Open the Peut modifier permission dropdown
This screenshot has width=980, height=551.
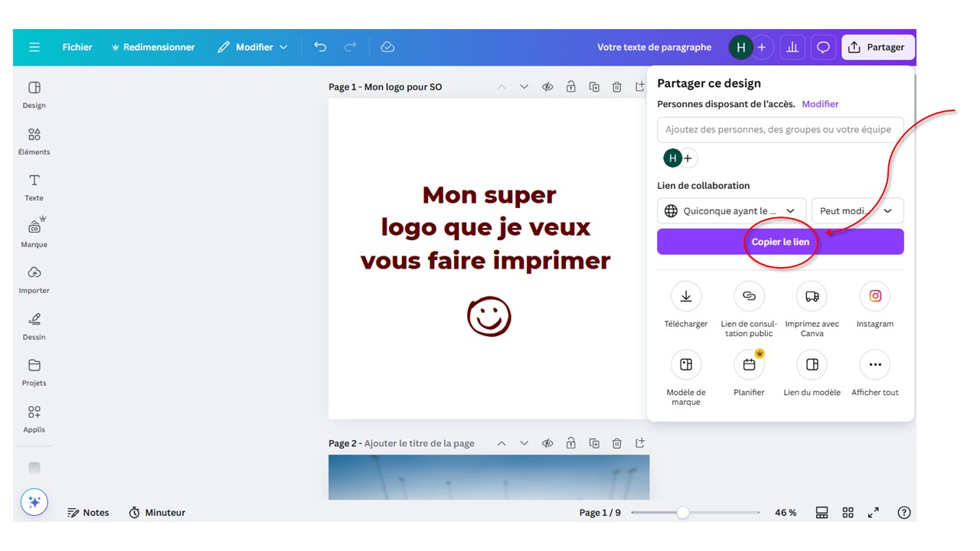click(857, 211)
